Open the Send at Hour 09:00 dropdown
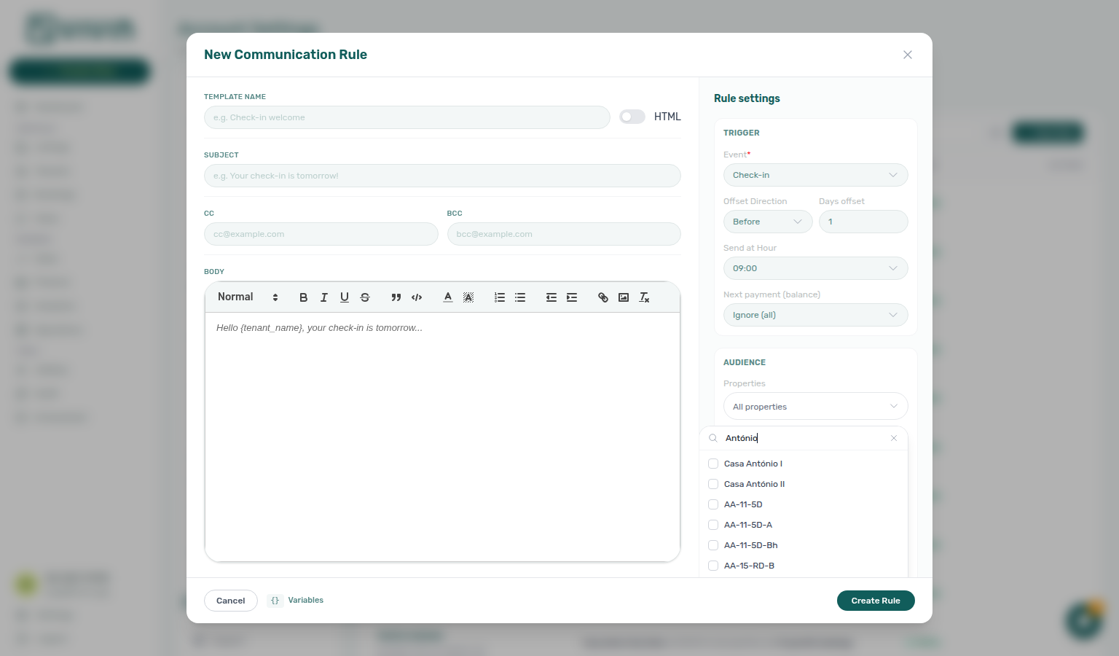1119x656 pixels. [815, 268]
